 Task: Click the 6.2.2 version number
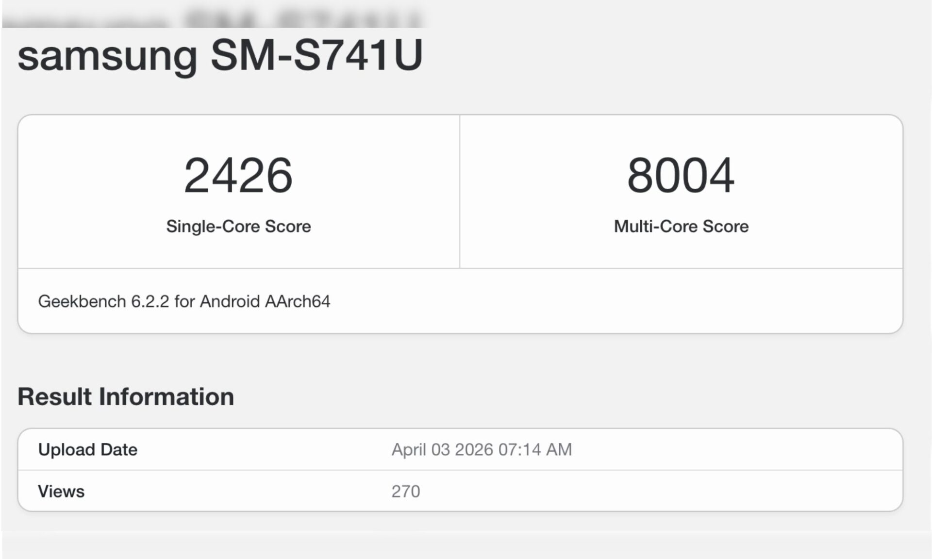click(x=150, y=301)
